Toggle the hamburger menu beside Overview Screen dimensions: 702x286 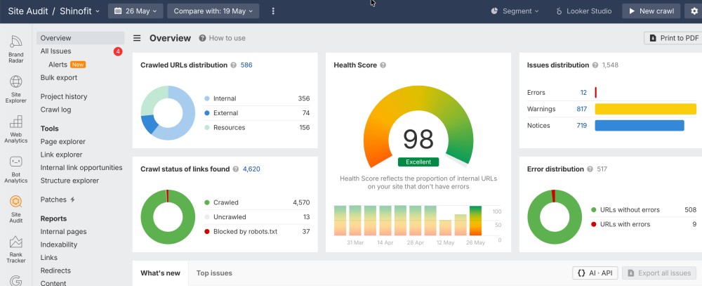(x=137, y=38)
